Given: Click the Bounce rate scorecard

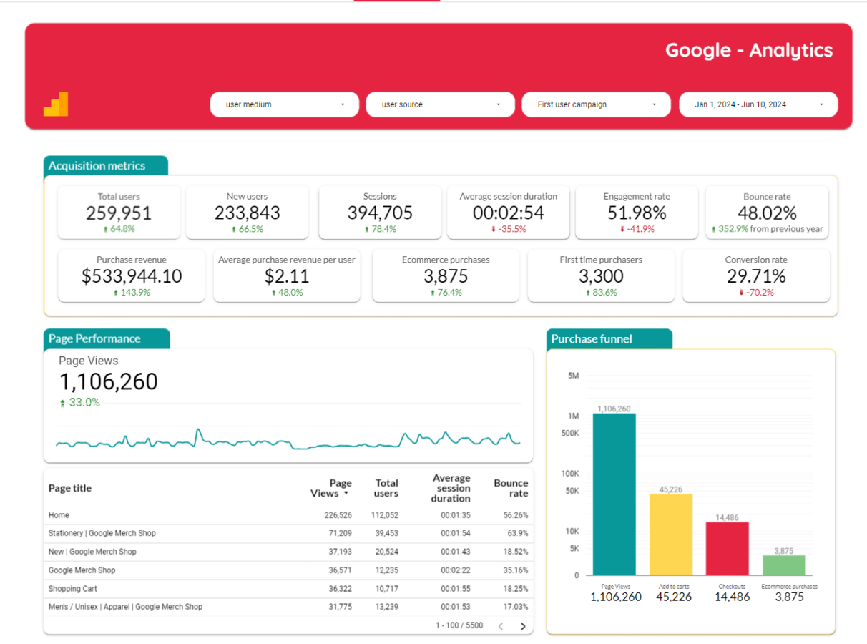Looking at the screenshot, I should pyautogui.click(x=767, y=213).
